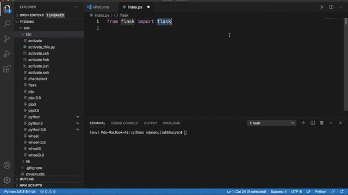Click errors and warnings status indicator
The image size is (348, 195).
pyautogui.click(x=48, y=192)
